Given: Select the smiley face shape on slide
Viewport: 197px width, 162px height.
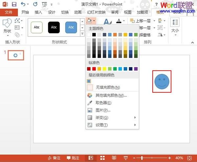Looking at the screenshot, I should [162, 81].
